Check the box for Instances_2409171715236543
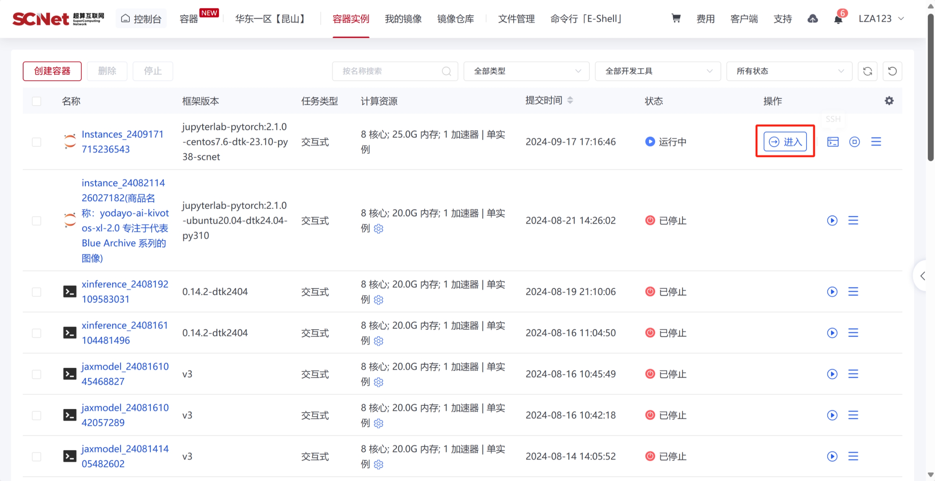The image size is (935, 481). (37, 142)
